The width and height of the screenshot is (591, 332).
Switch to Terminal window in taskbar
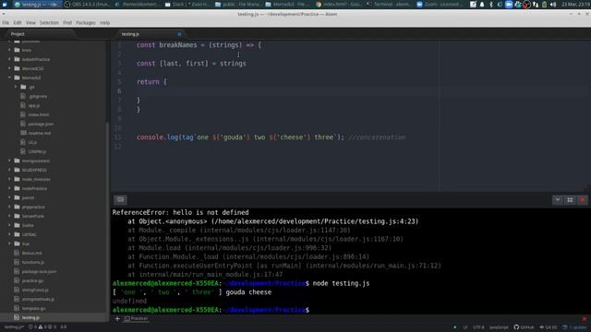[x=390, y=5]
